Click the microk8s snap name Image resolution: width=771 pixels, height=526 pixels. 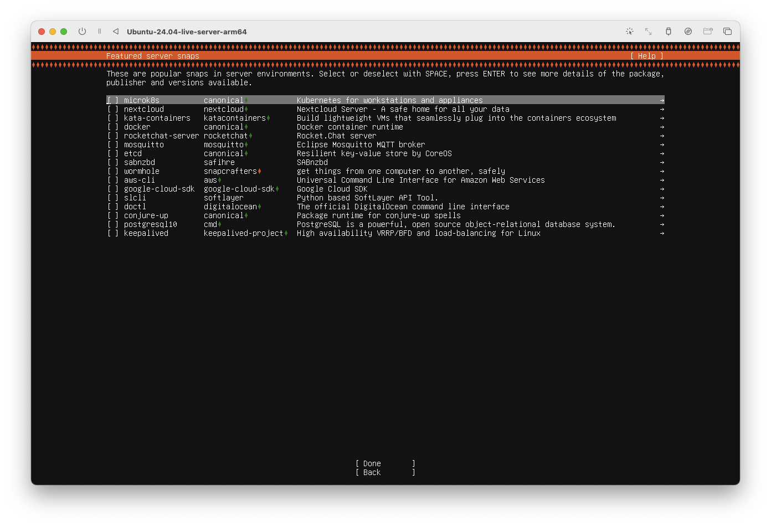click(x=142, y=100)
